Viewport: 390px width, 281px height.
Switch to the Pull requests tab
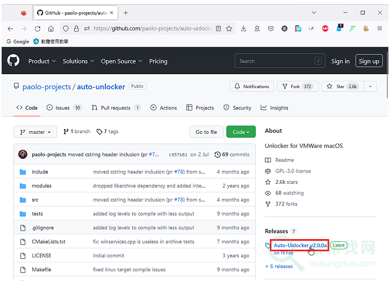coord(116,108)
